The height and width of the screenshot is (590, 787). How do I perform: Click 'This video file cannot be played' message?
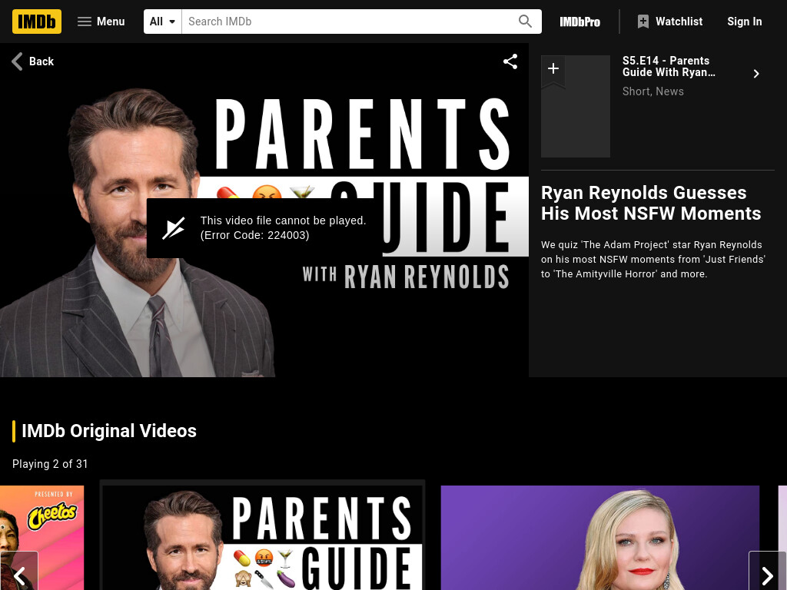[x=283, y=227]
